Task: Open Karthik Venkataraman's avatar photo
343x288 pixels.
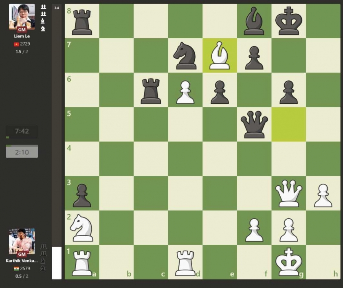Action: [x=22, y=241]
